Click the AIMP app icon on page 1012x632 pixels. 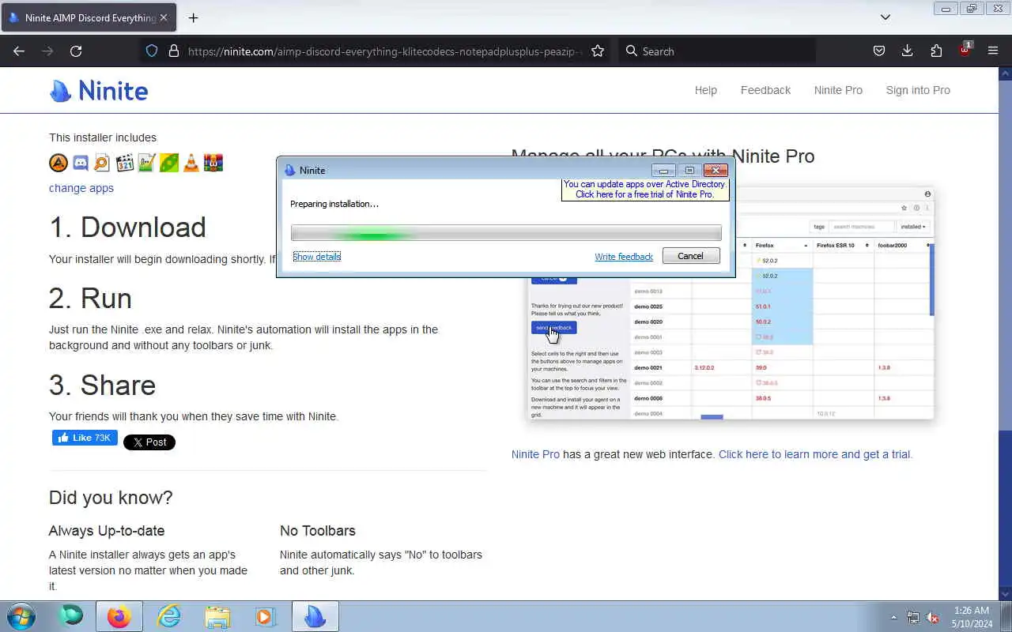tap(59, 163)
